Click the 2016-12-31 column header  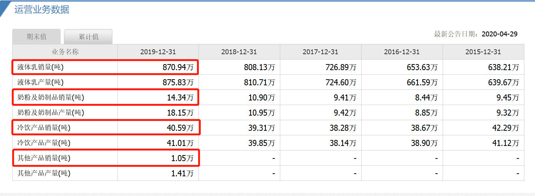coord(402,52)
